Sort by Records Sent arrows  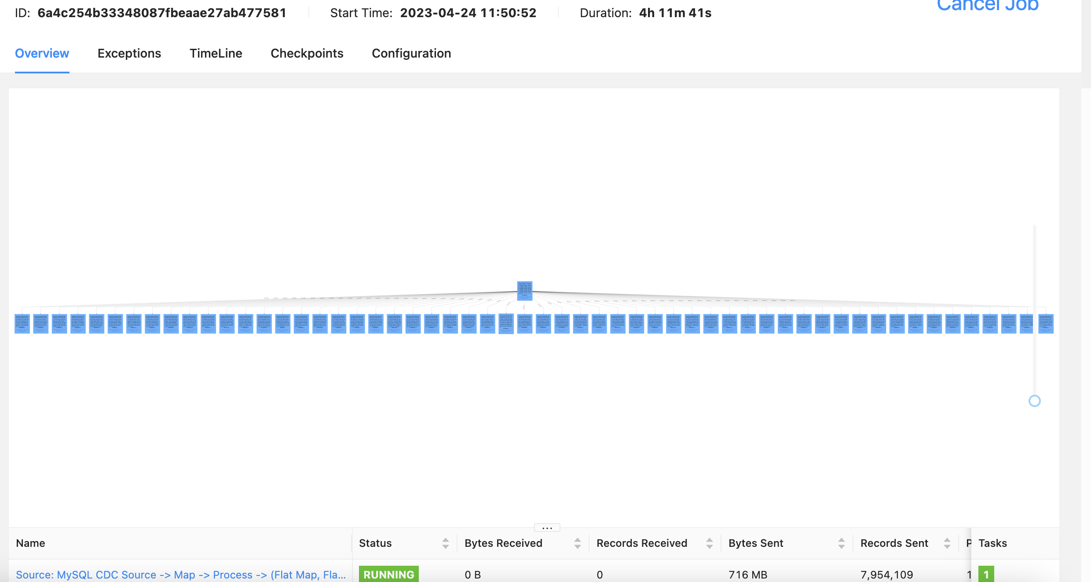947,543
